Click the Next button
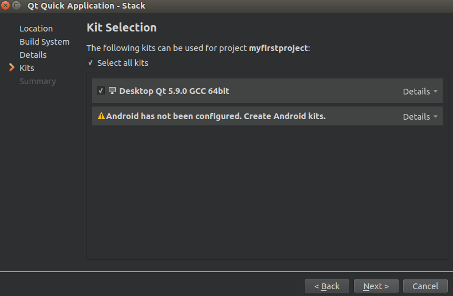The image size is (453, 296). [x=376, y=286]
